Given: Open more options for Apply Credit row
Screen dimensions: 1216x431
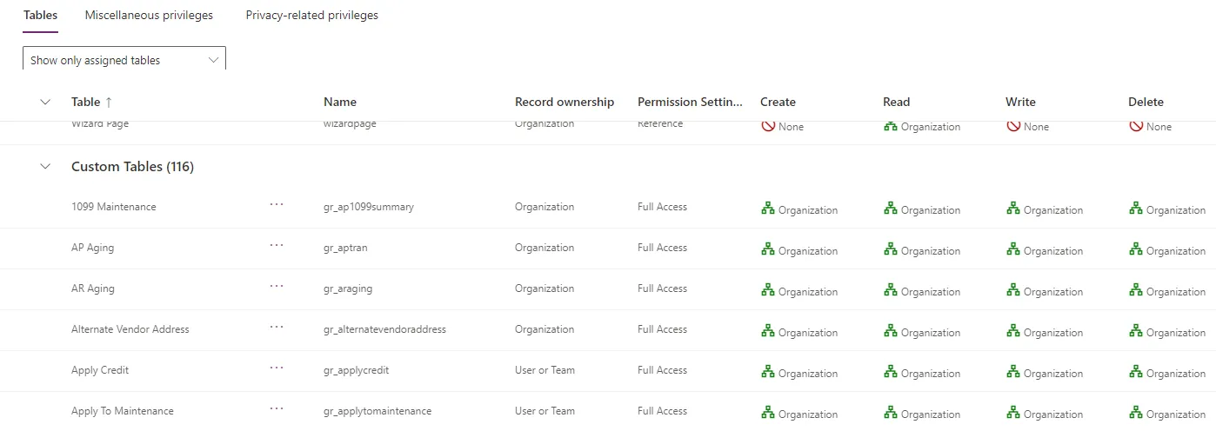Looking at the screenshot, I should pos(277,368).
